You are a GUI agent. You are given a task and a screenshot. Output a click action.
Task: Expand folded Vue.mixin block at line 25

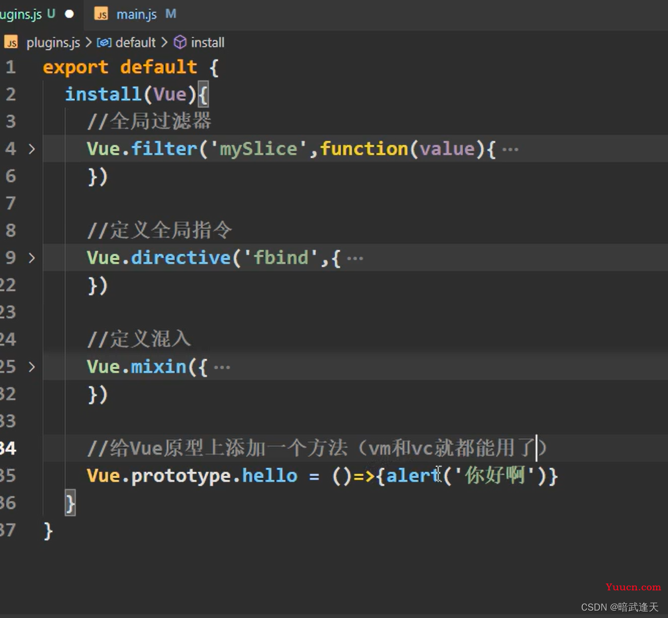coord(32,367)
